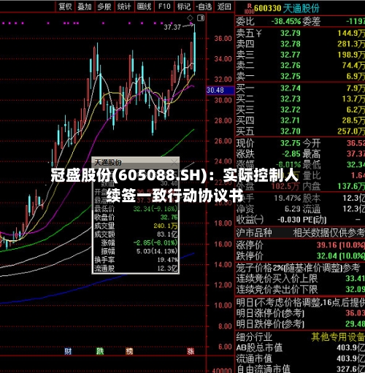The width and height of the screenshot is (365, 373).
Task: Select the 卖一 32.75 ask row
Action: coord(300,77)
